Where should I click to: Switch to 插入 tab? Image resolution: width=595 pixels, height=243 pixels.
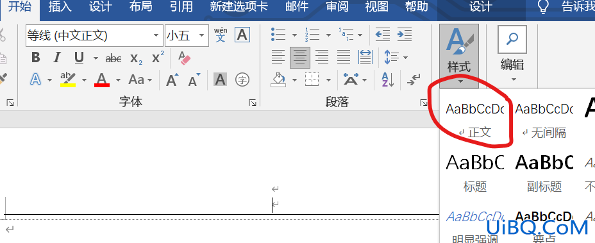pyautogui.click(x=60, y=6)
